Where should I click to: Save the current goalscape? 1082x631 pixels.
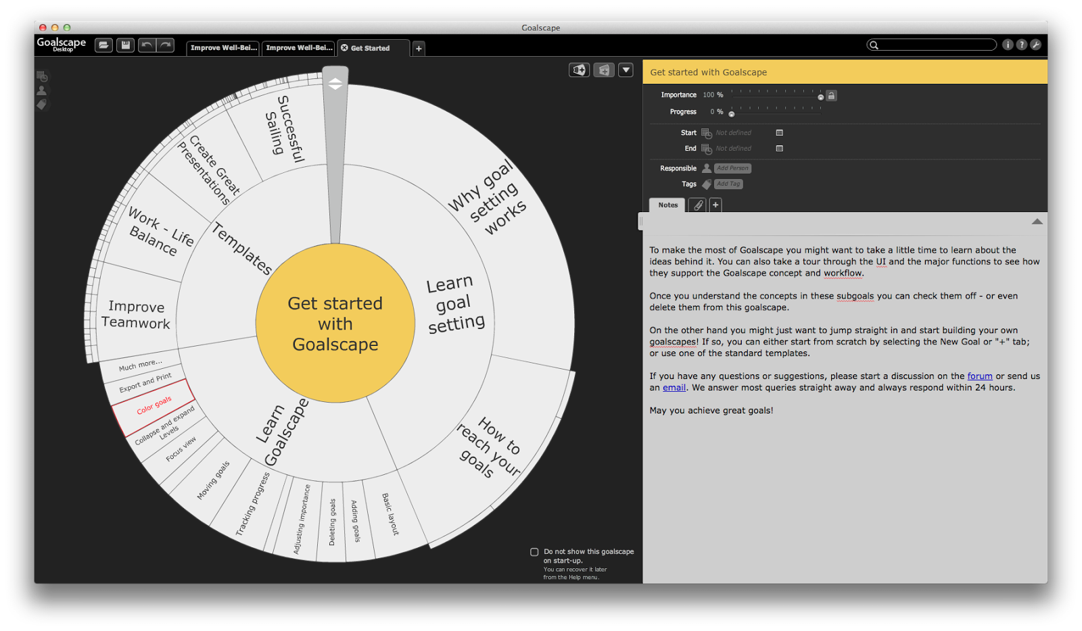(125, 45)
